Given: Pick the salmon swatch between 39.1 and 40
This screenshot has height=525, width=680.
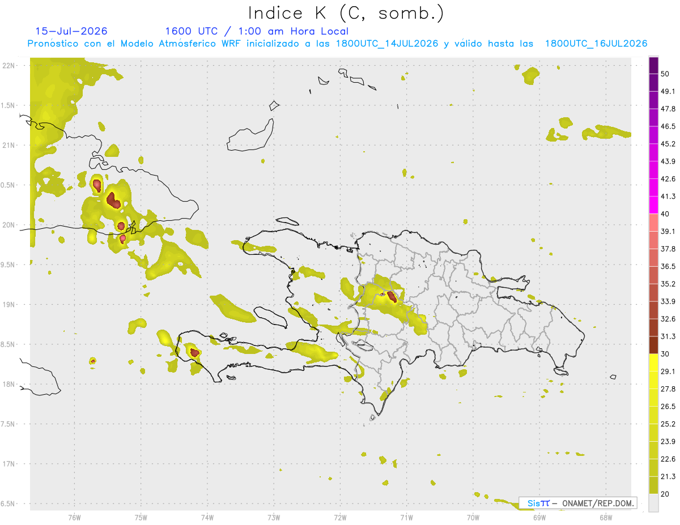Looking at the screenshot, I should [654, 223].
